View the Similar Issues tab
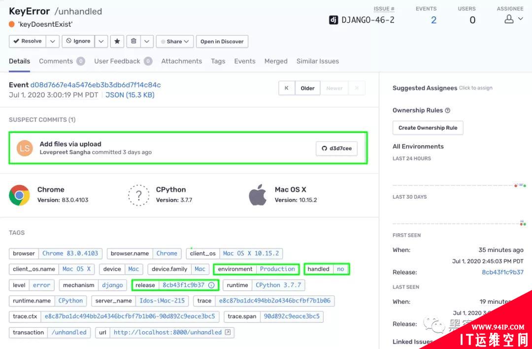Image resolution: width=532 pixels, height=349 pixels. pyautogui.click(x=318, y=62)
